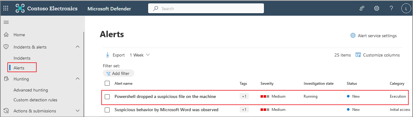The width and height of the screenshot is (413, 117).
Task: Click the +1 tag on Powershell alert
Action: coord(244,96)
